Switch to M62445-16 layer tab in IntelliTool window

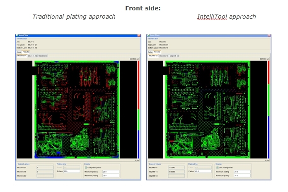point(164,56)
